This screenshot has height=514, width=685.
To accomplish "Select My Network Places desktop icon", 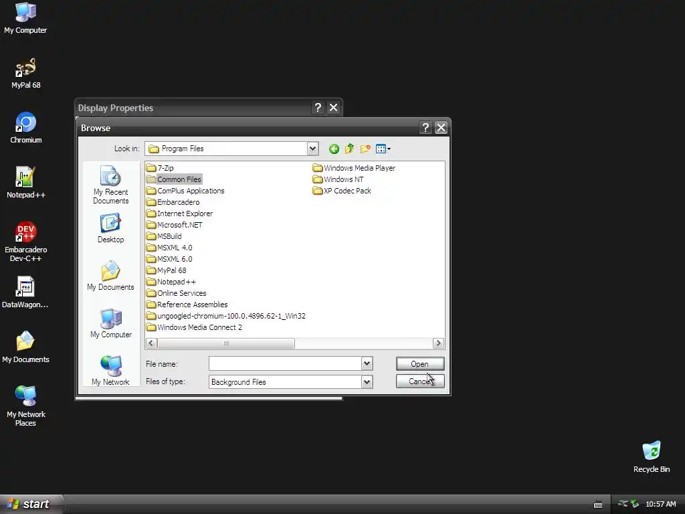I will (x=25, y=406).
